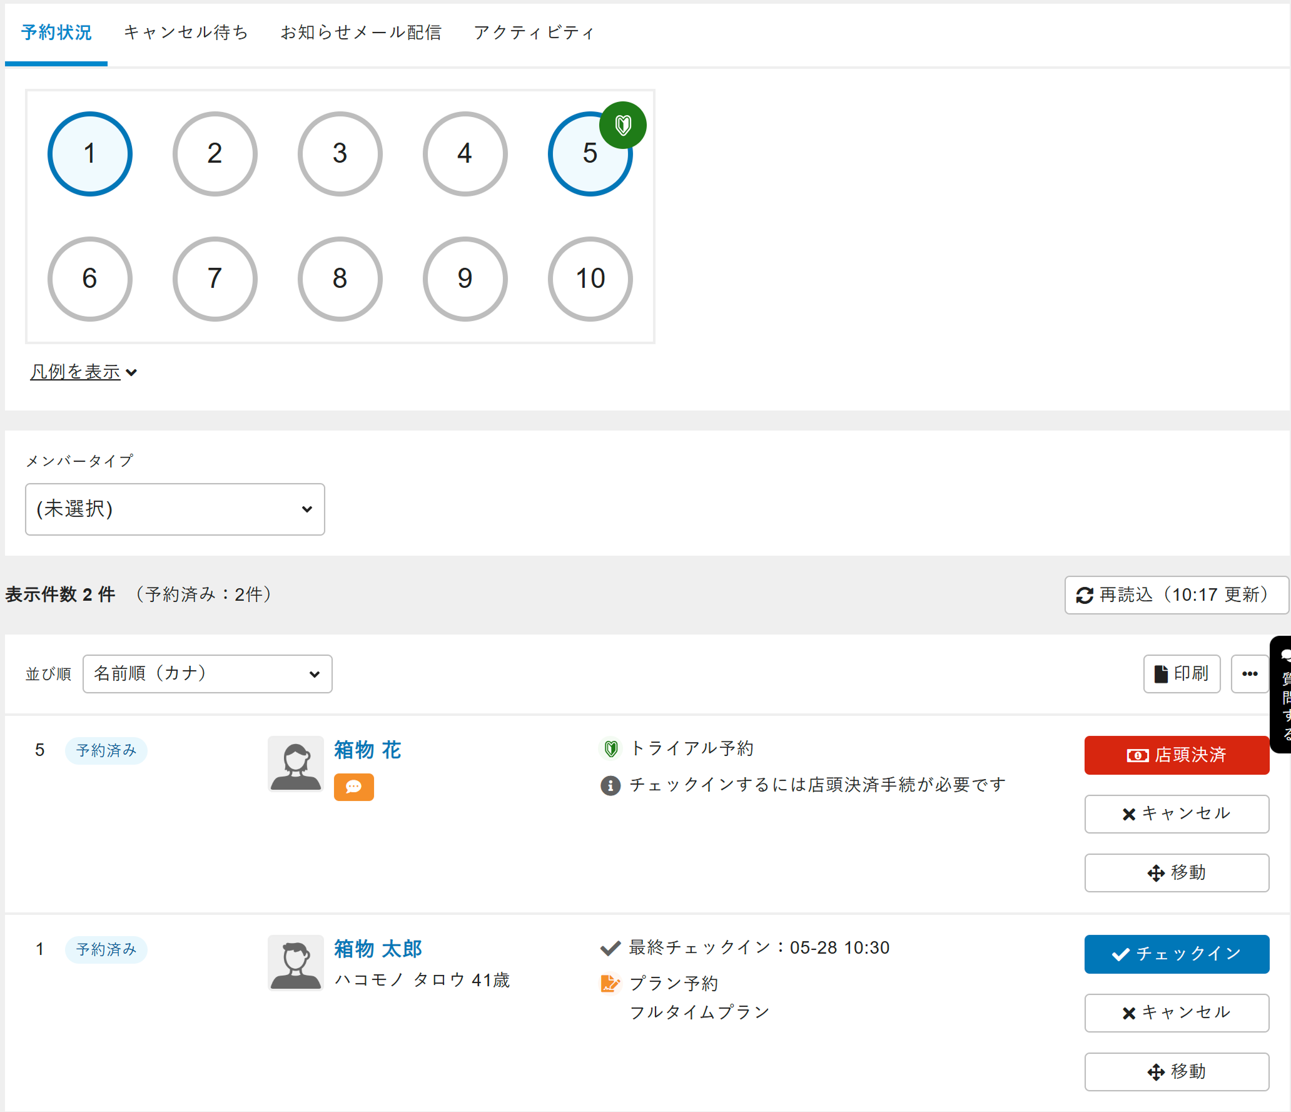The image size is (1291, 1112).
Task: Click 移動 for 箱物 花
Action: [x=1177, y=873]
